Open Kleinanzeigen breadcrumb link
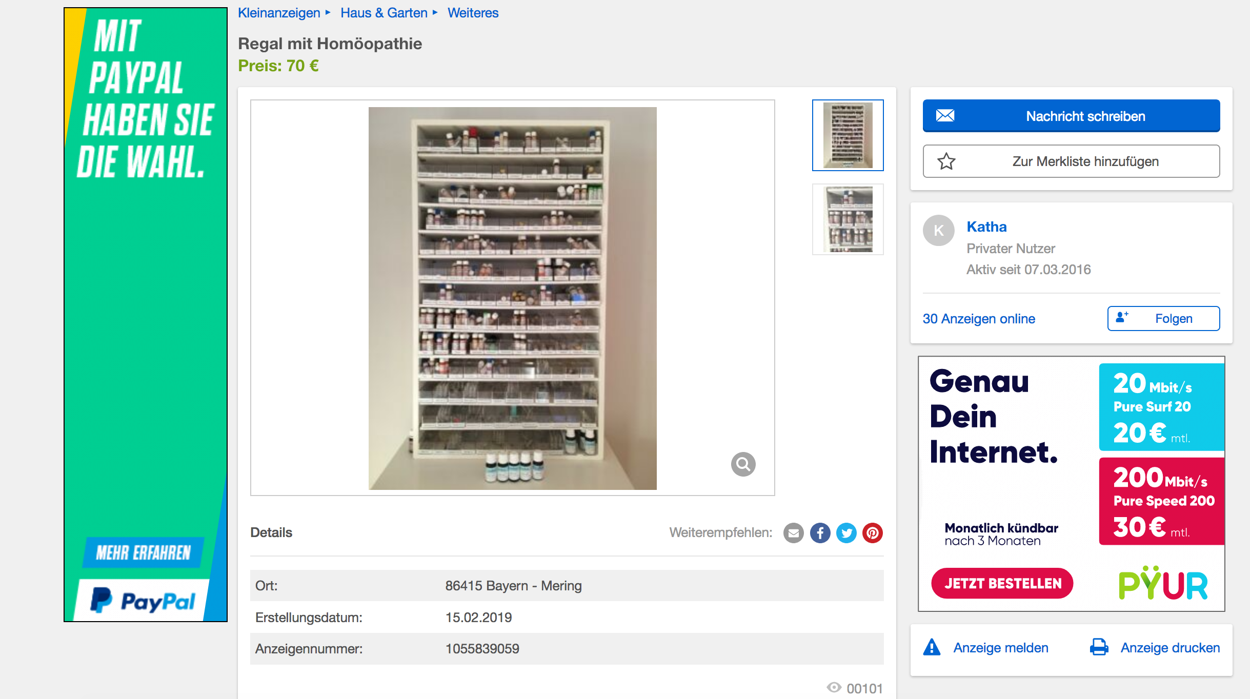This screenshot has width=1250, height=699. (x=279, y=13)
